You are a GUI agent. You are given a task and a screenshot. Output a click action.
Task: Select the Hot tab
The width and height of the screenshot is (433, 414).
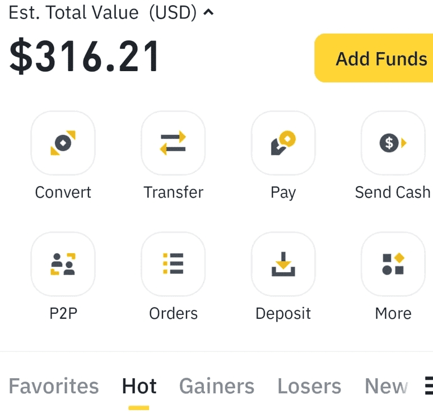point(139,386)
